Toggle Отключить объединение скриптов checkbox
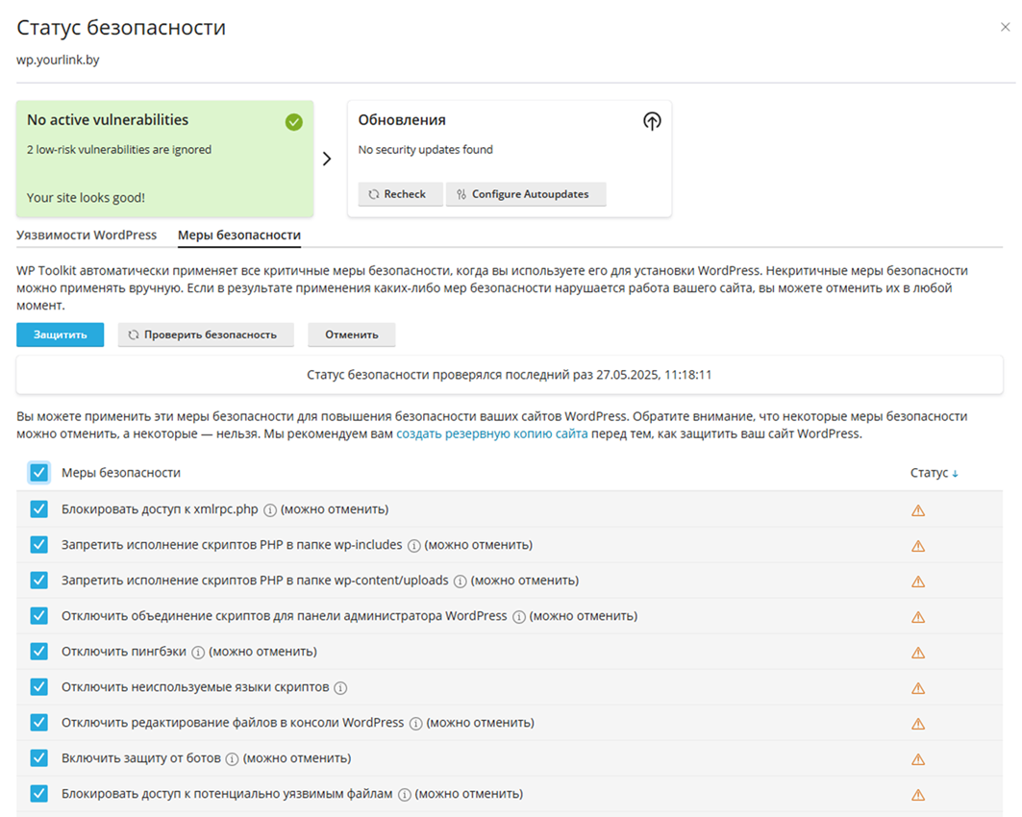Screen dimensions: 1022x817 click(39, 616)
